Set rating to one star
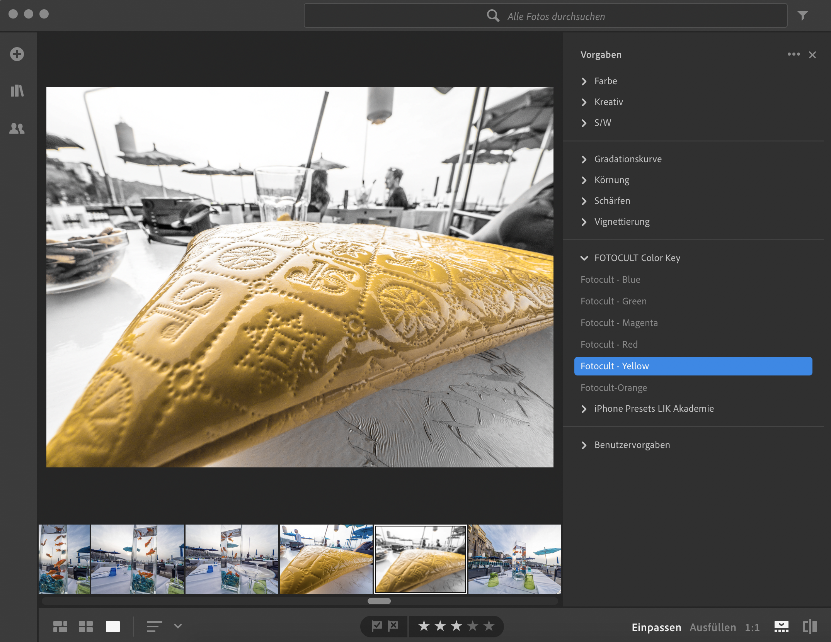Image resolution: width=831 pixels, height=642 pixels. click(424, 626)
